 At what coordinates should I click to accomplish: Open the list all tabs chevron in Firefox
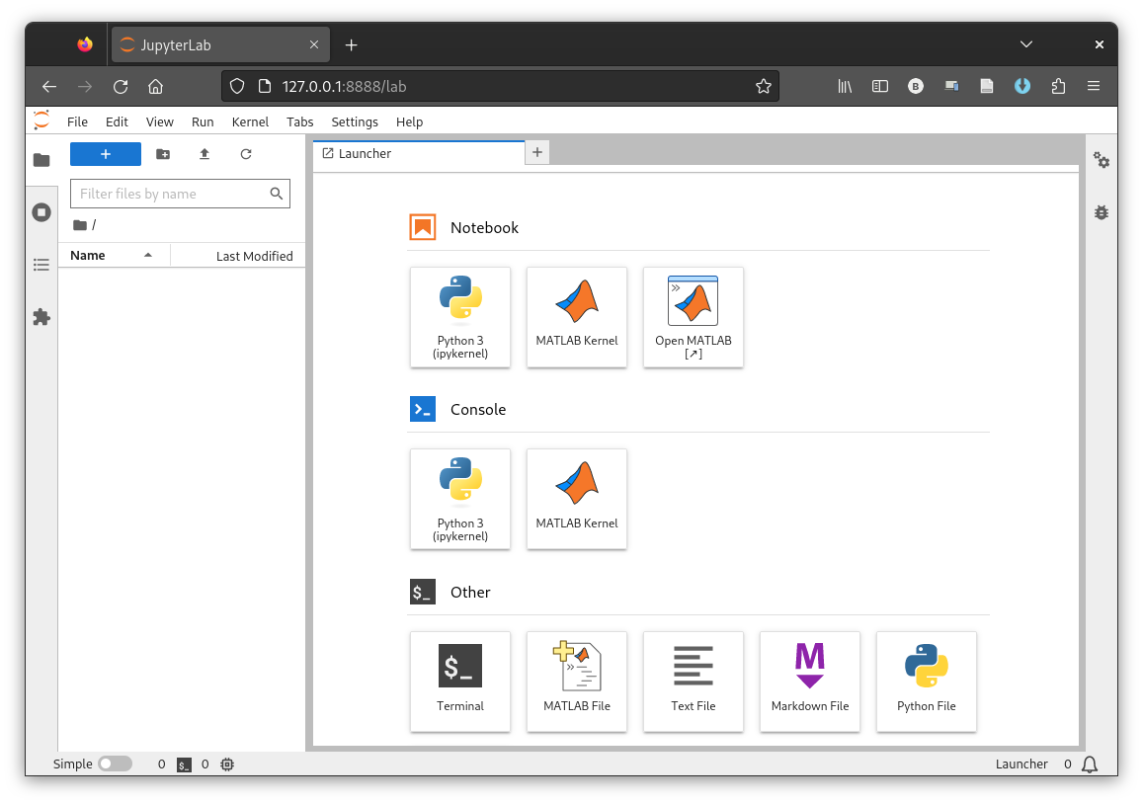[x=1025, y=44]
